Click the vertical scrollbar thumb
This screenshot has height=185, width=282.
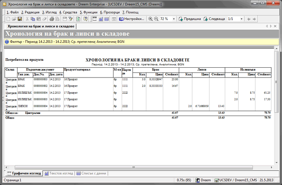coord(276,82)
